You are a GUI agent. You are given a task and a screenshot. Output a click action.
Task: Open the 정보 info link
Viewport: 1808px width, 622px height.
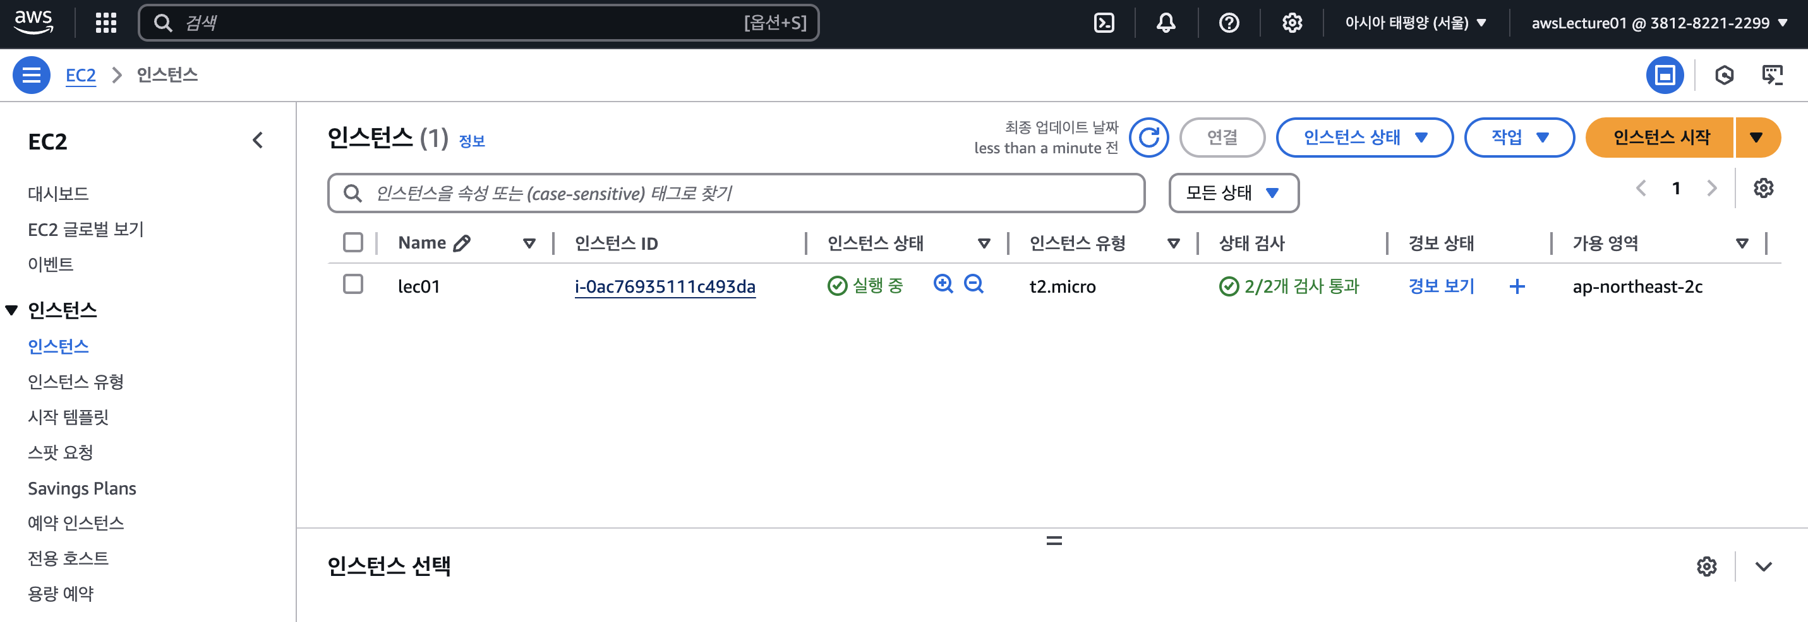point(472,141)
